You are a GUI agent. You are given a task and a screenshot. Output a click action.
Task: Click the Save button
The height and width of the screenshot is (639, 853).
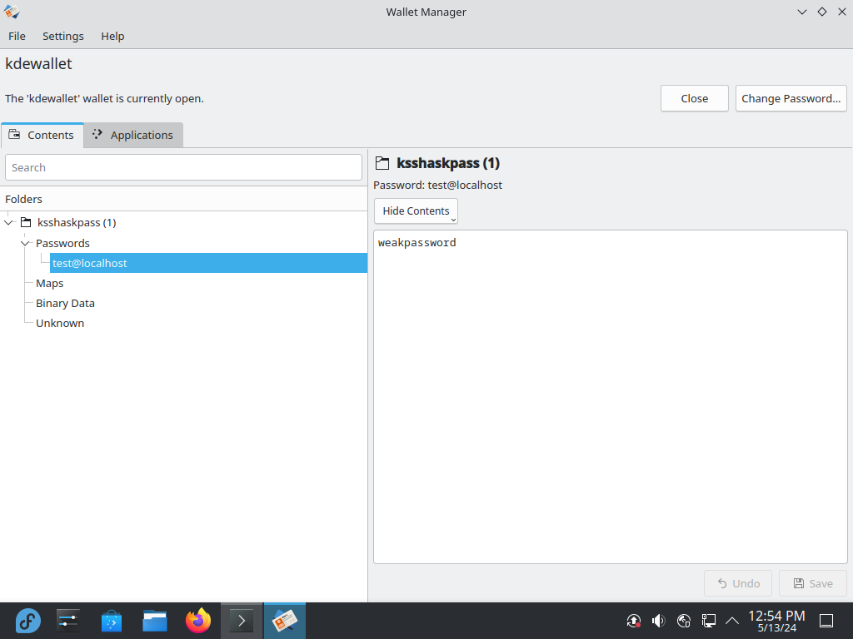[813, 583]
